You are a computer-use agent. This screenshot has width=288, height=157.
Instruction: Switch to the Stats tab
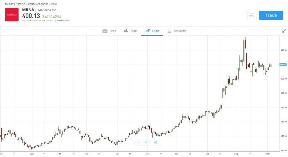coord(131,31)
